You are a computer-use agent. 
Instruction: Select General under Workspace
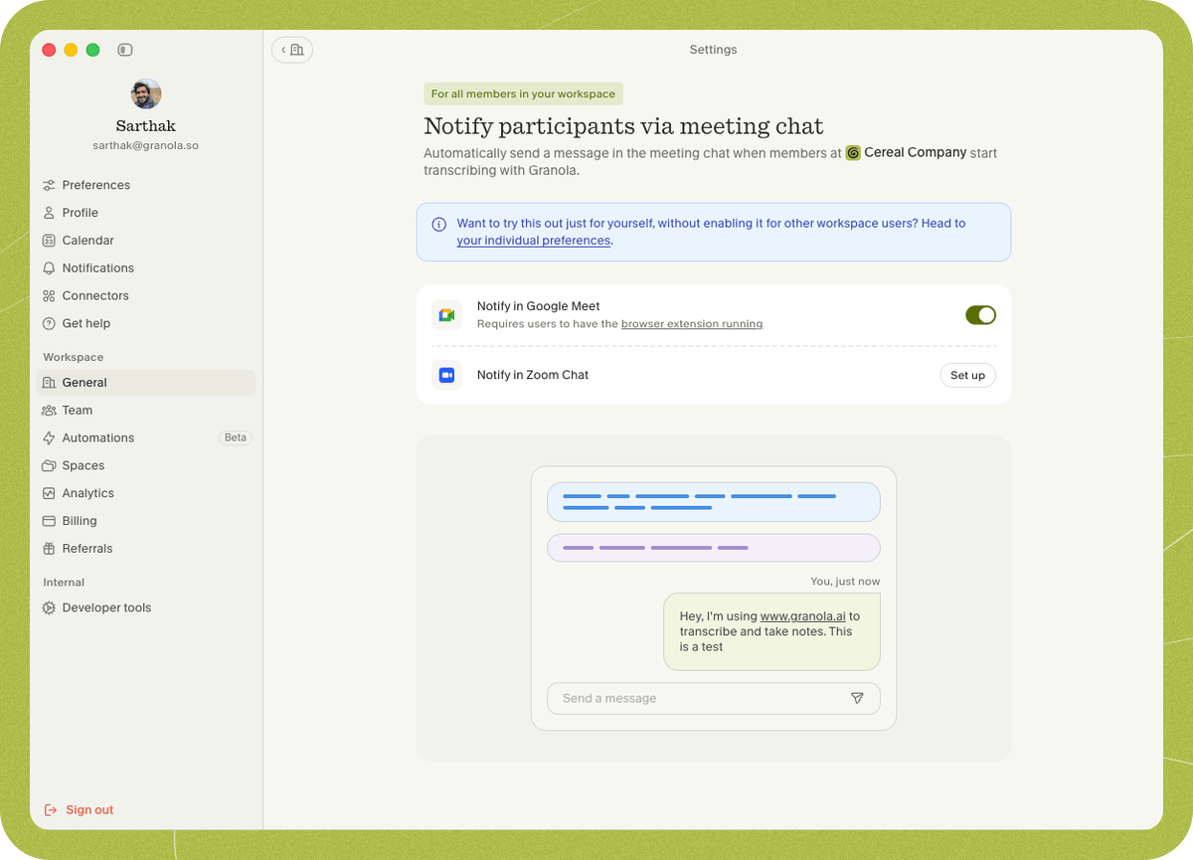(x=145, y=383)
